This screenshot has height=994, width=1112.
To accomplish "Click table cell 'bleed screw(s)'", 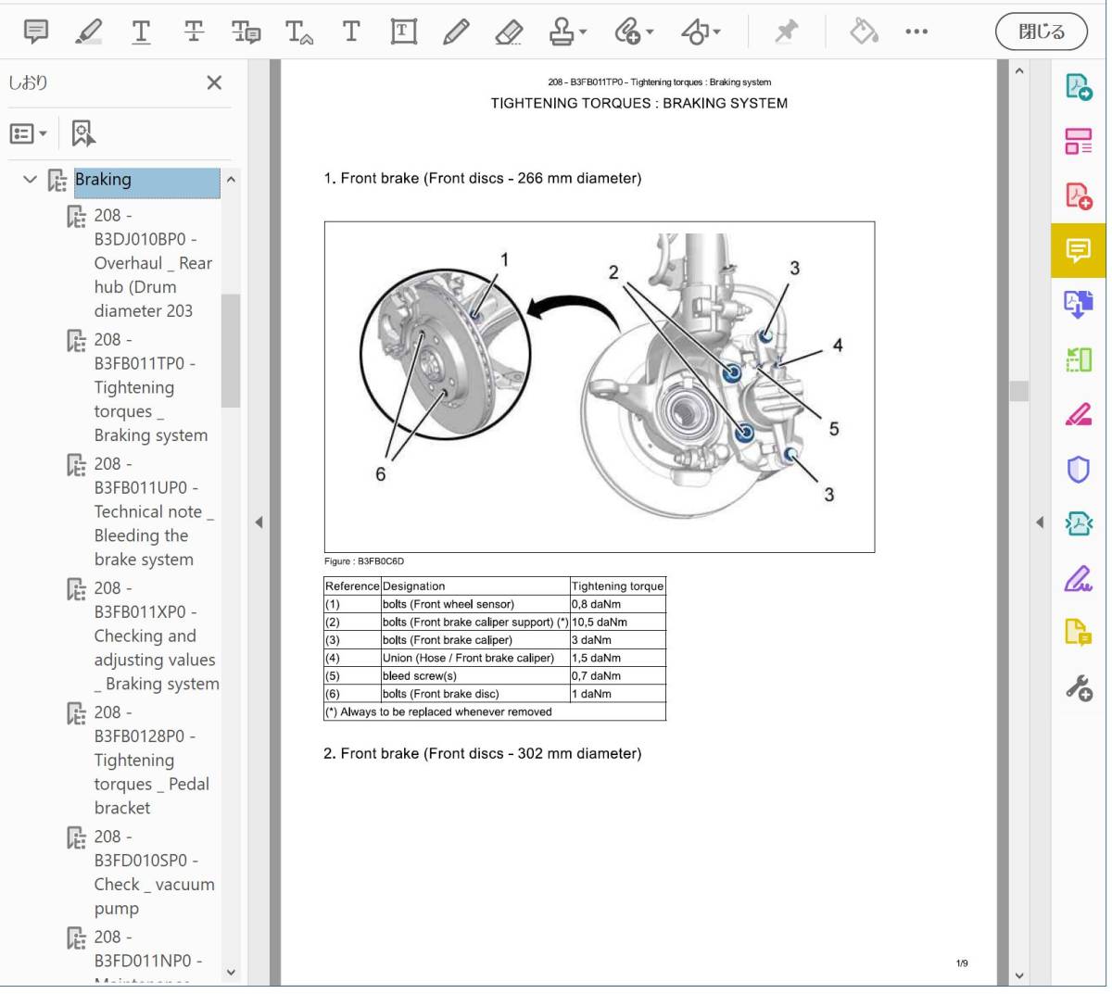I will (x=475, y=676).
